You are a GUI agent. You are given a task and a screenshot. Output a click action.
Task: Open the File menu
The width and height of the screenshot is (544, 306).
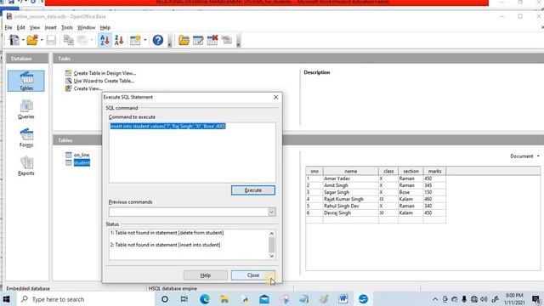[x=8, y=27]
